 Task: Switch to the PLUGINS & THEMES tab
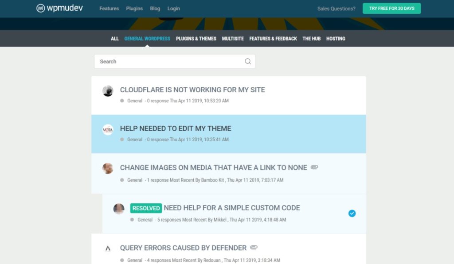(196, 39)
